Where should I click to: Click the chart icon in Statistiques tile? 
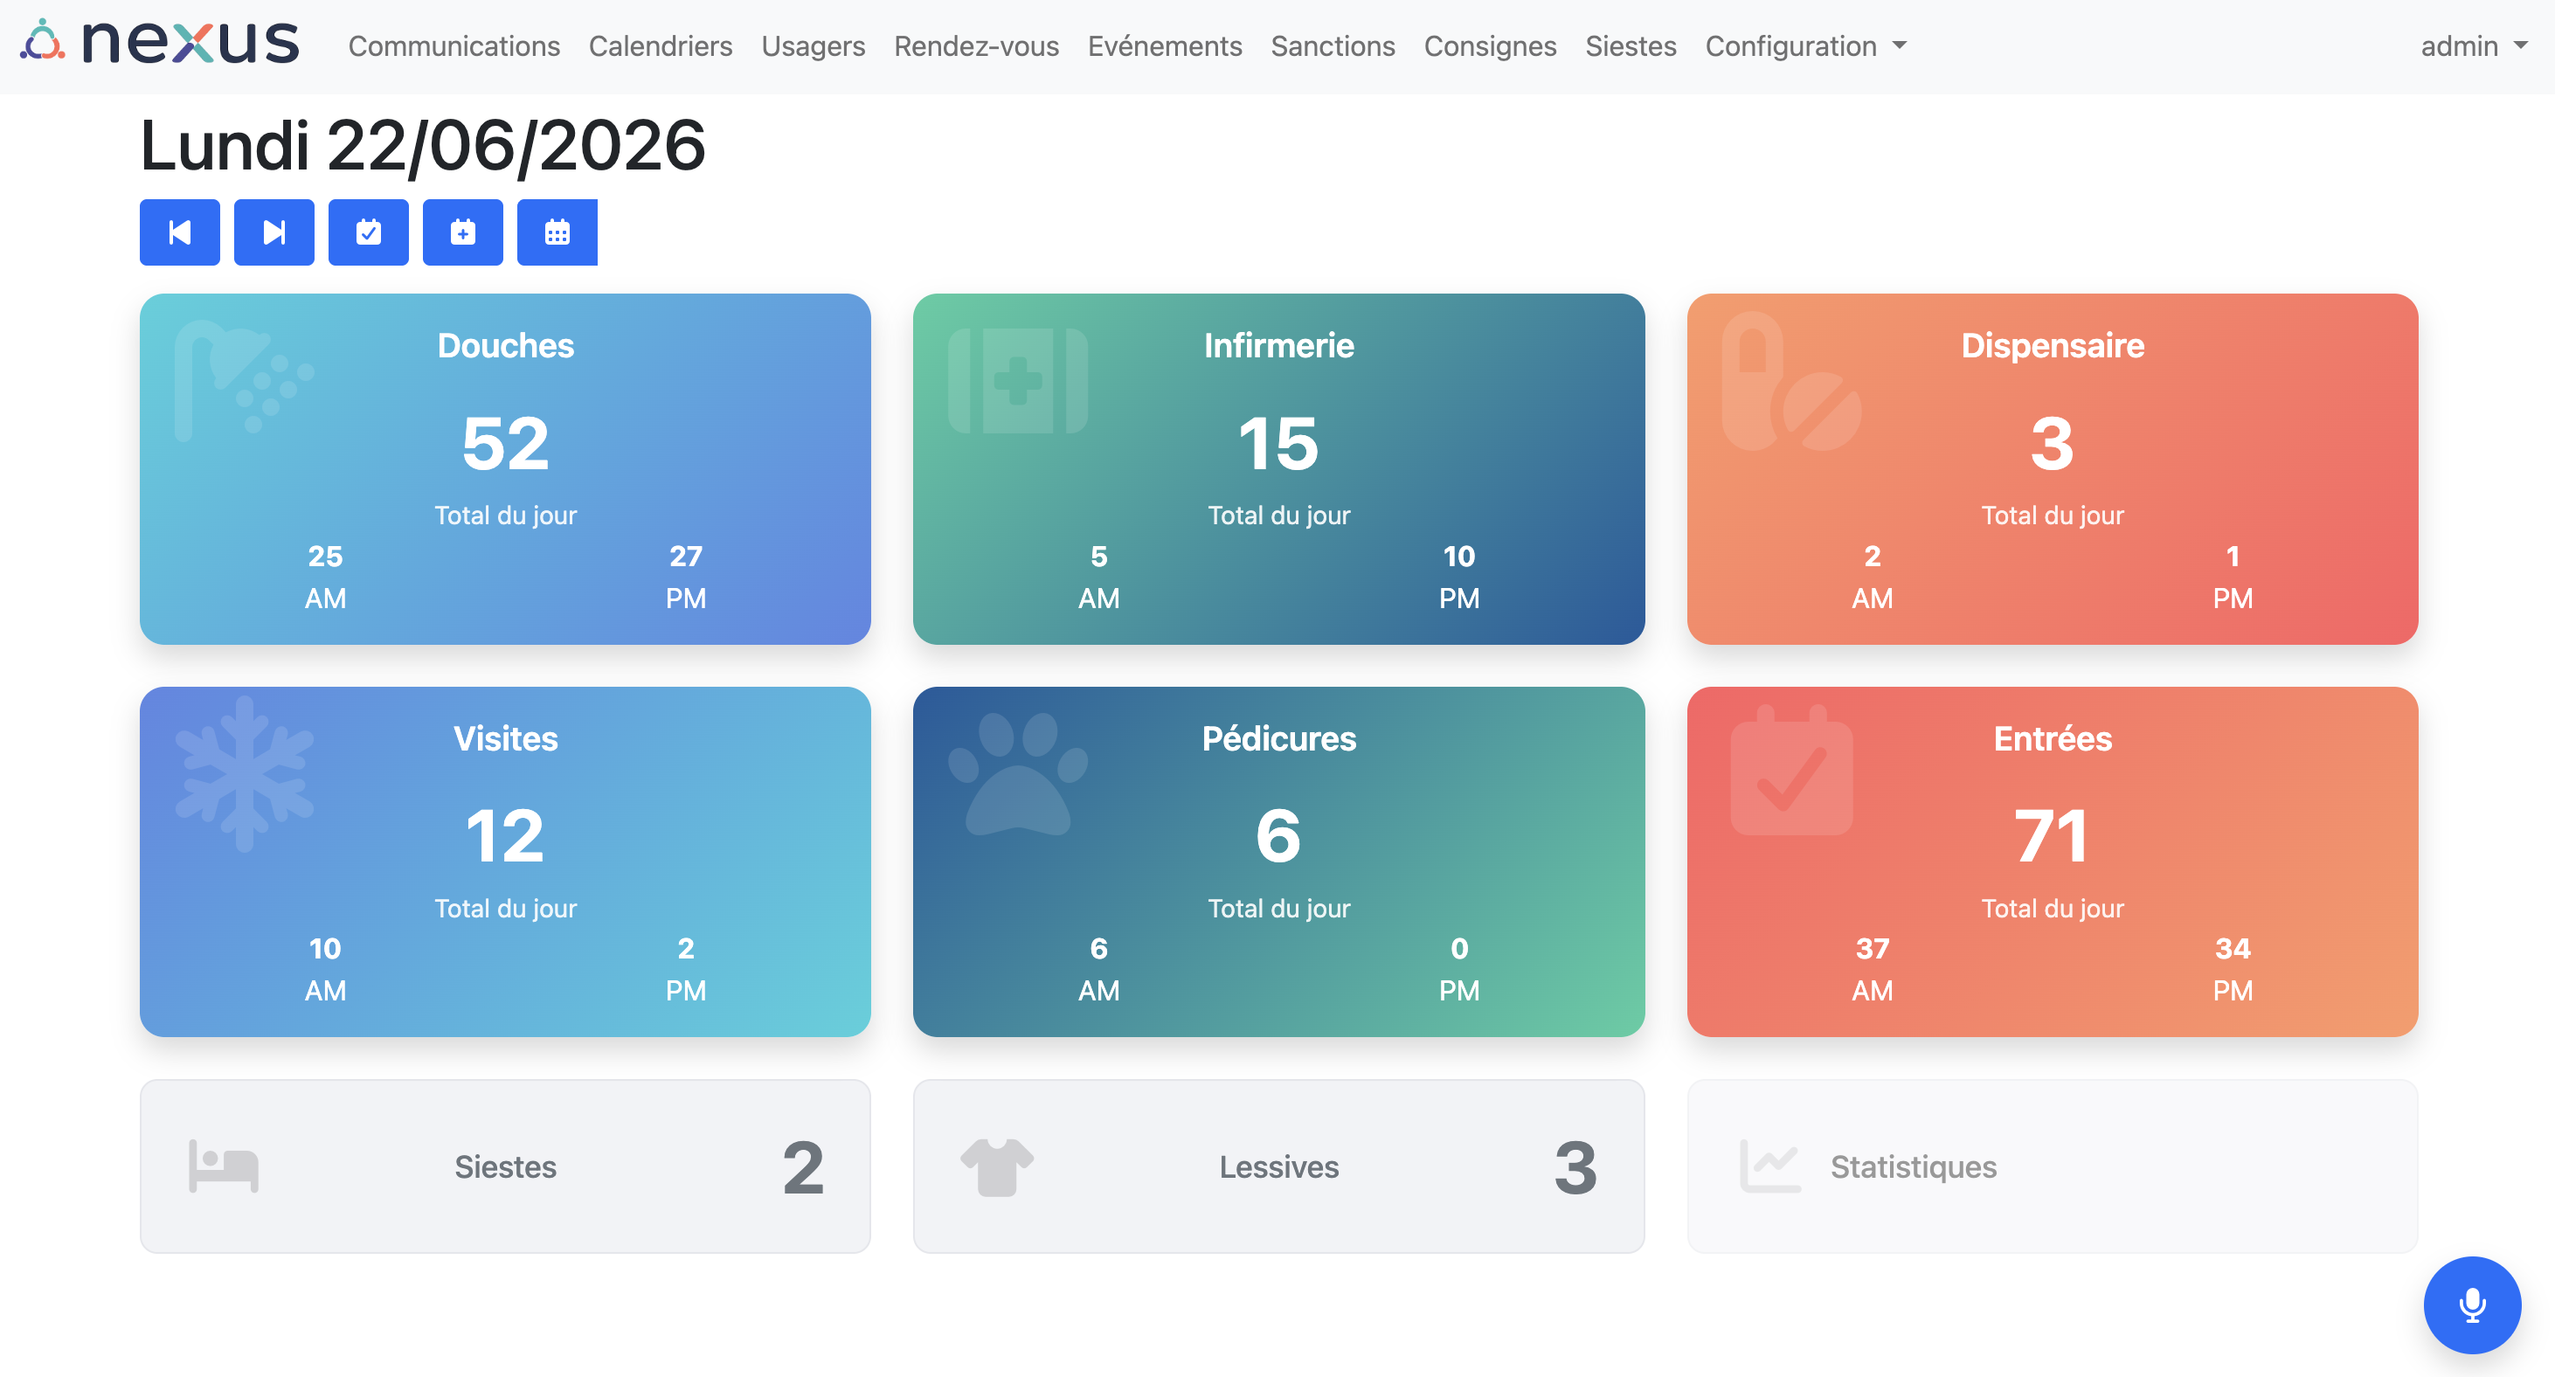pyautogui.click(x=1770, y=1166)
